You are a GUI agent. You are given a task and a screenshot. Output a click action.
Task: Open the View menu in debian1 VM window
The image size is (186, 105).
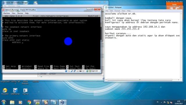click(14, 13)
